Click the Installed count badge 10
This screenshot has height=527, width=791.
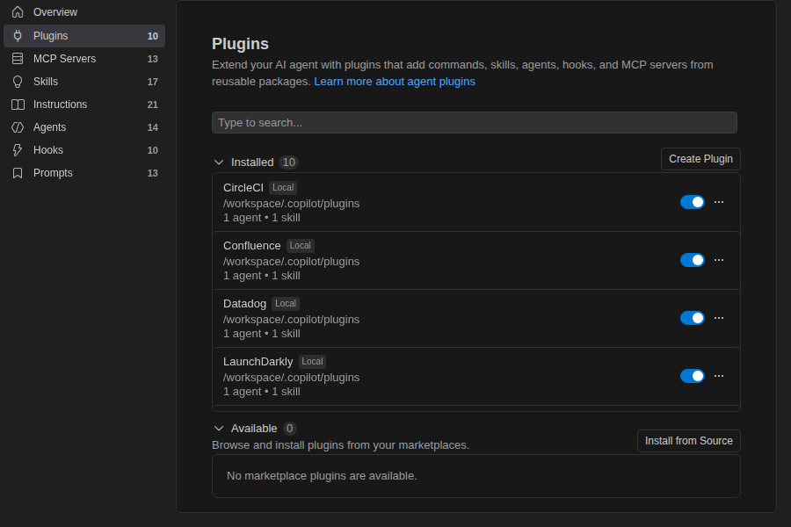pyautogui.click(x=288, y=162)
